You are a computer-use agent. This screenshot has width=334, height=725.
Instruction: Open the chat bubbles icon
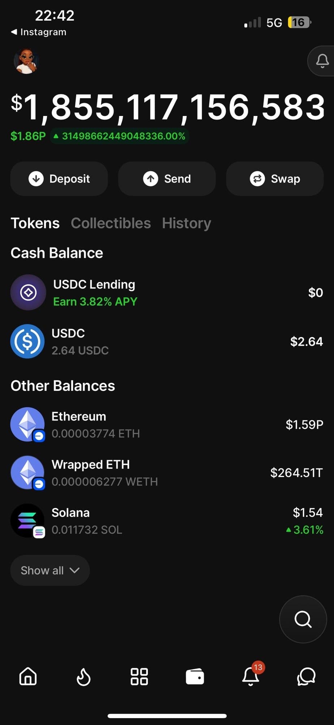pyautogui.click(x=306, y=676)
